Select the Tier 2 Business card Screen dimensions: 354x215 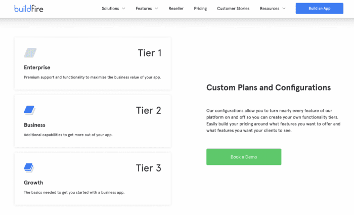(93, 121)
